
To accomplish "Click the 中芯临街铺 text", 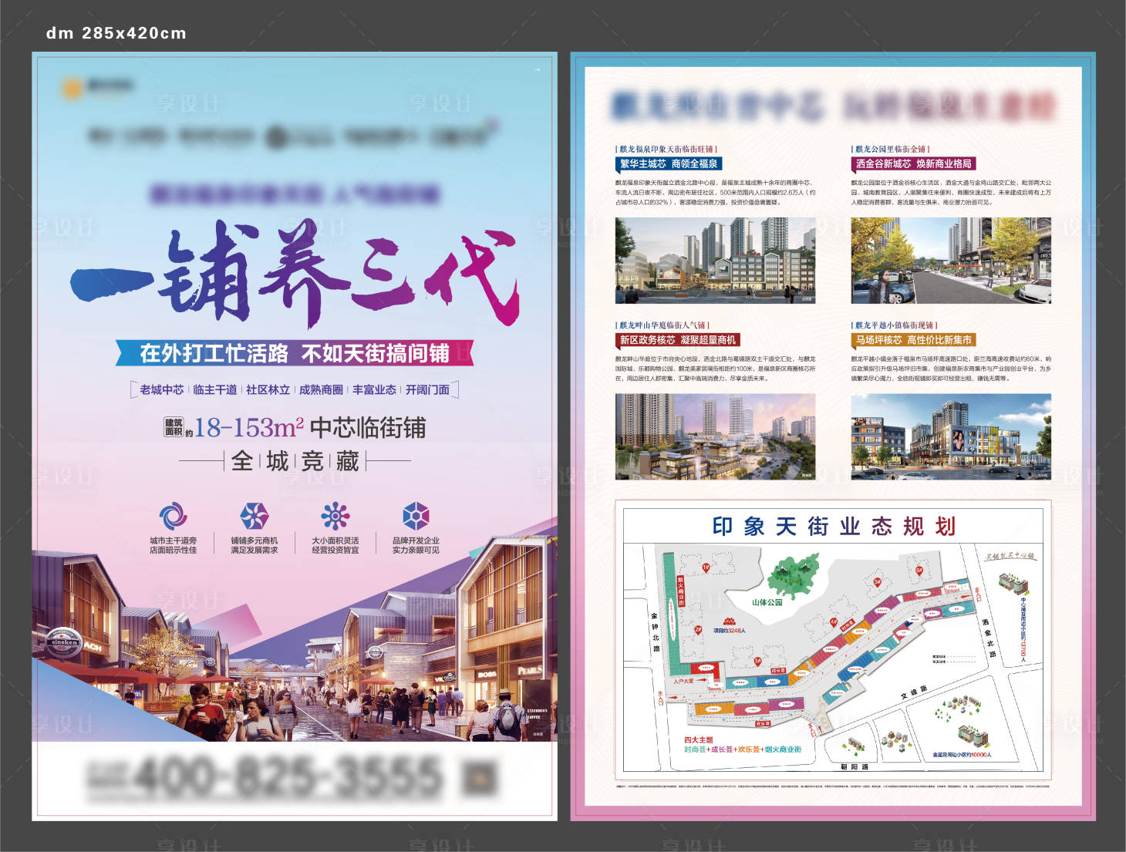I will (368, 428).
